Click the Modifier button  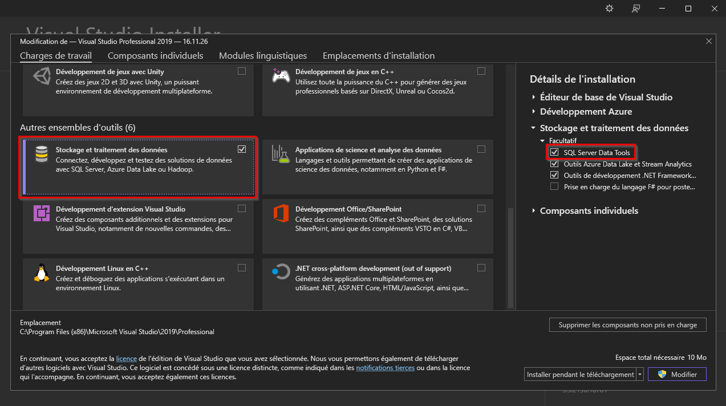coord(676,373)
